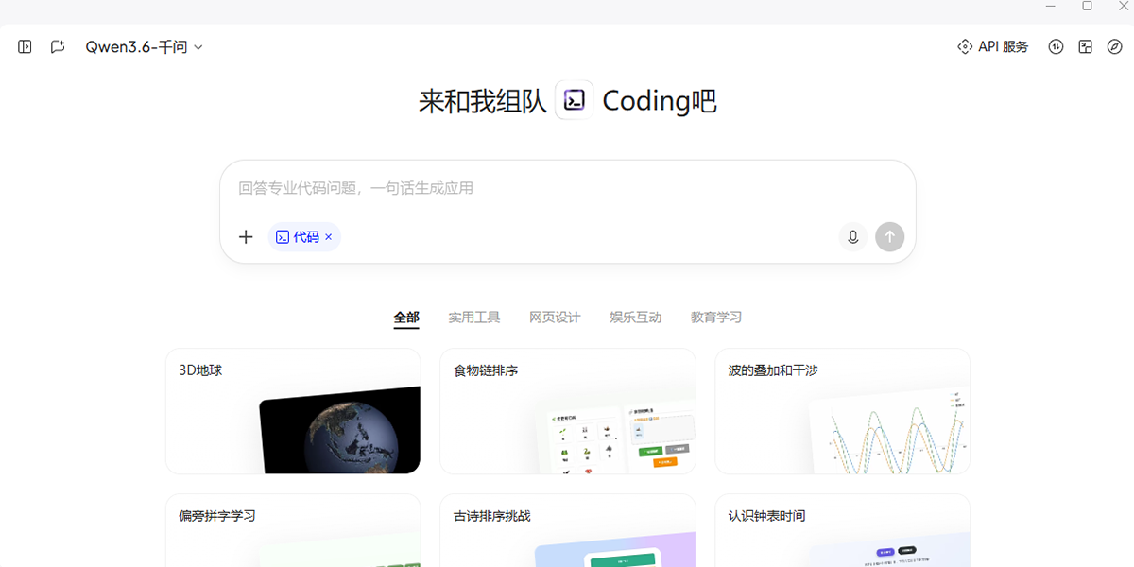Open the Qwen3.6-千问 model dropdown

pos(144,46)
